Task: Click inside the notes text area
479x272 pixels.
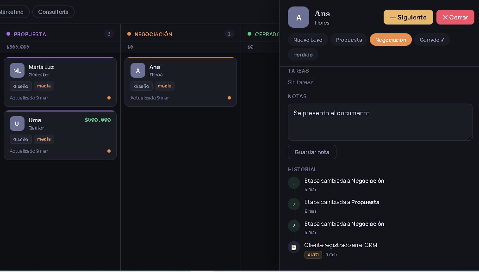Action: click(379, 122)
